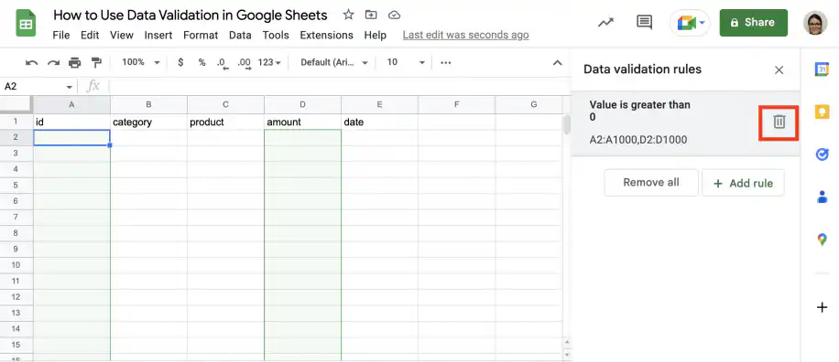Click the Name box showing A2
This screenshot has height=362, width=839.
pyautogui.click(x=32, y=87)
